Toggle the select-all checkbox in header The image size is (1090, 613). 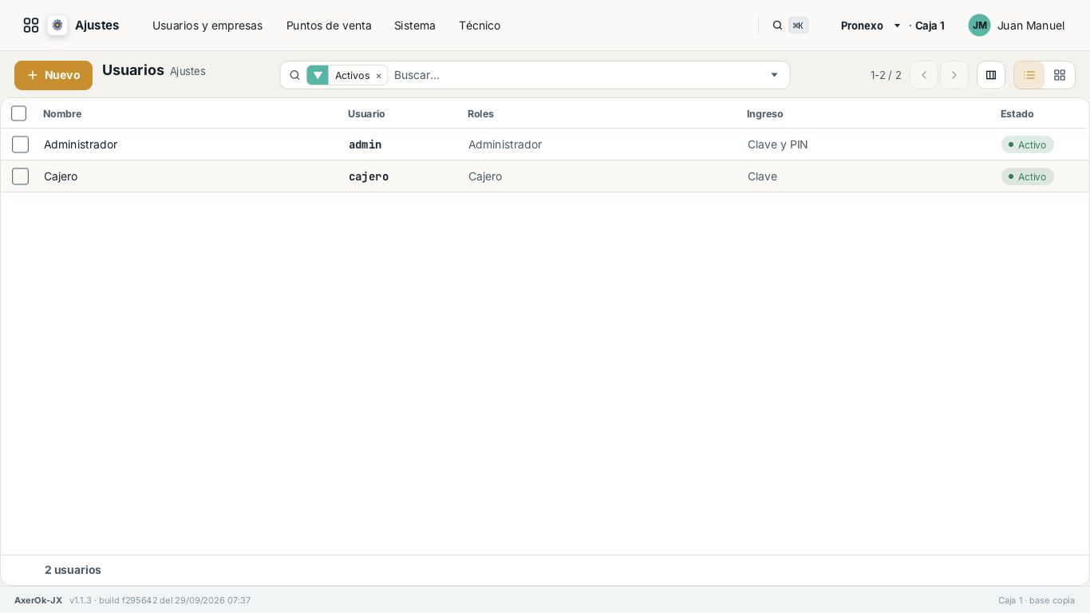click(19, 113)
